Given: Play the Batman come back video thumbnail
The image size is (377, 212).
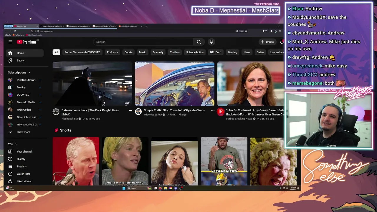Looking at the screenshot, I should pyautogui.click(x=92, y=84).
